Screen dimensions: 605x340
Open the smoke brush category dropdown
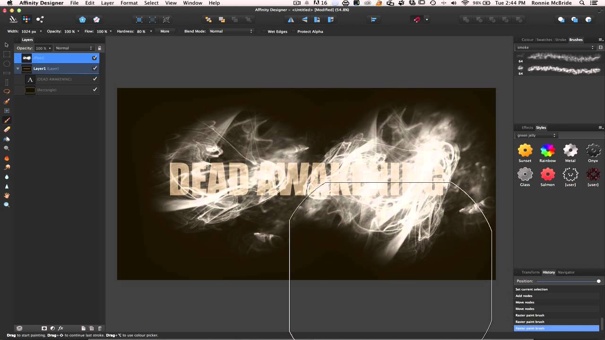point(555,47)
